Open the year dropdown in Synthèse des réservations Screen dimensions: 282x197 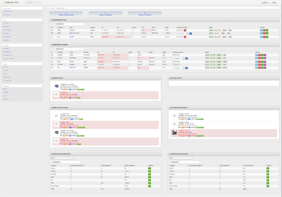pyautogui.click(x=62, y=158)
